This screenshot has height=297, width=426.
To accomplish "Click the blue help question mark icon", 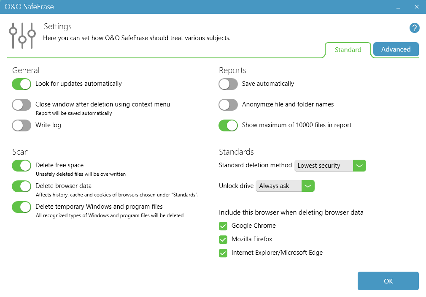I will pos(414,28).
